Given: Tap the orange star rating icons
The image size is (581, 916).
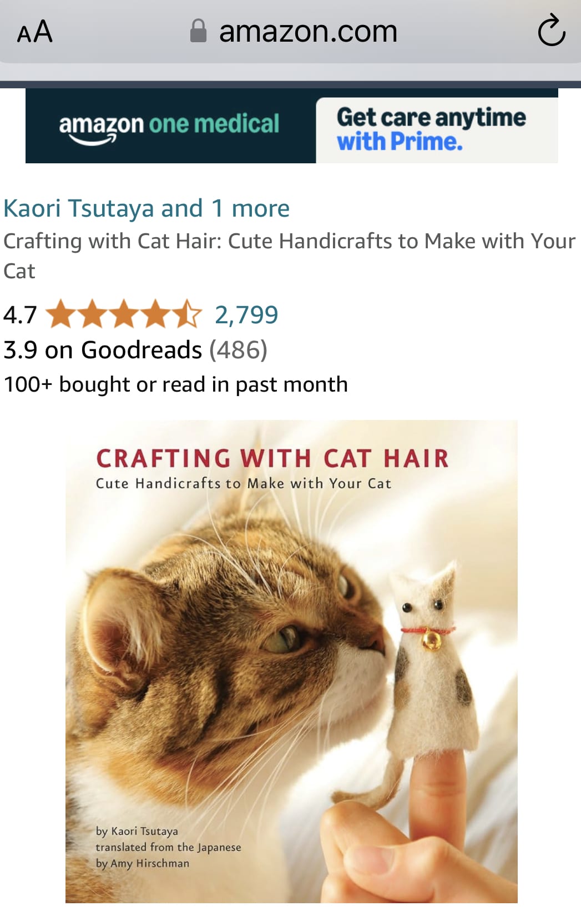Looking at the screenshot, I should tap(124, 314).
